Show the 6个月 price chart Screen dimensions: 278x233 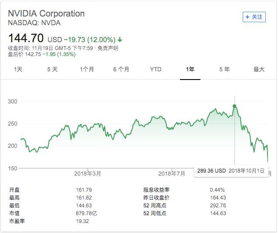pyautogui.click(x=121, y=70)
